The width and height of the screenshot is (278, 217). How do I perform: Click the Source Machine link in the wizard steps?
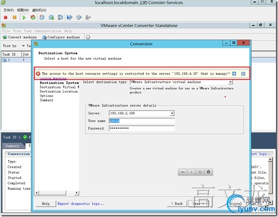[x=53, y=78]
